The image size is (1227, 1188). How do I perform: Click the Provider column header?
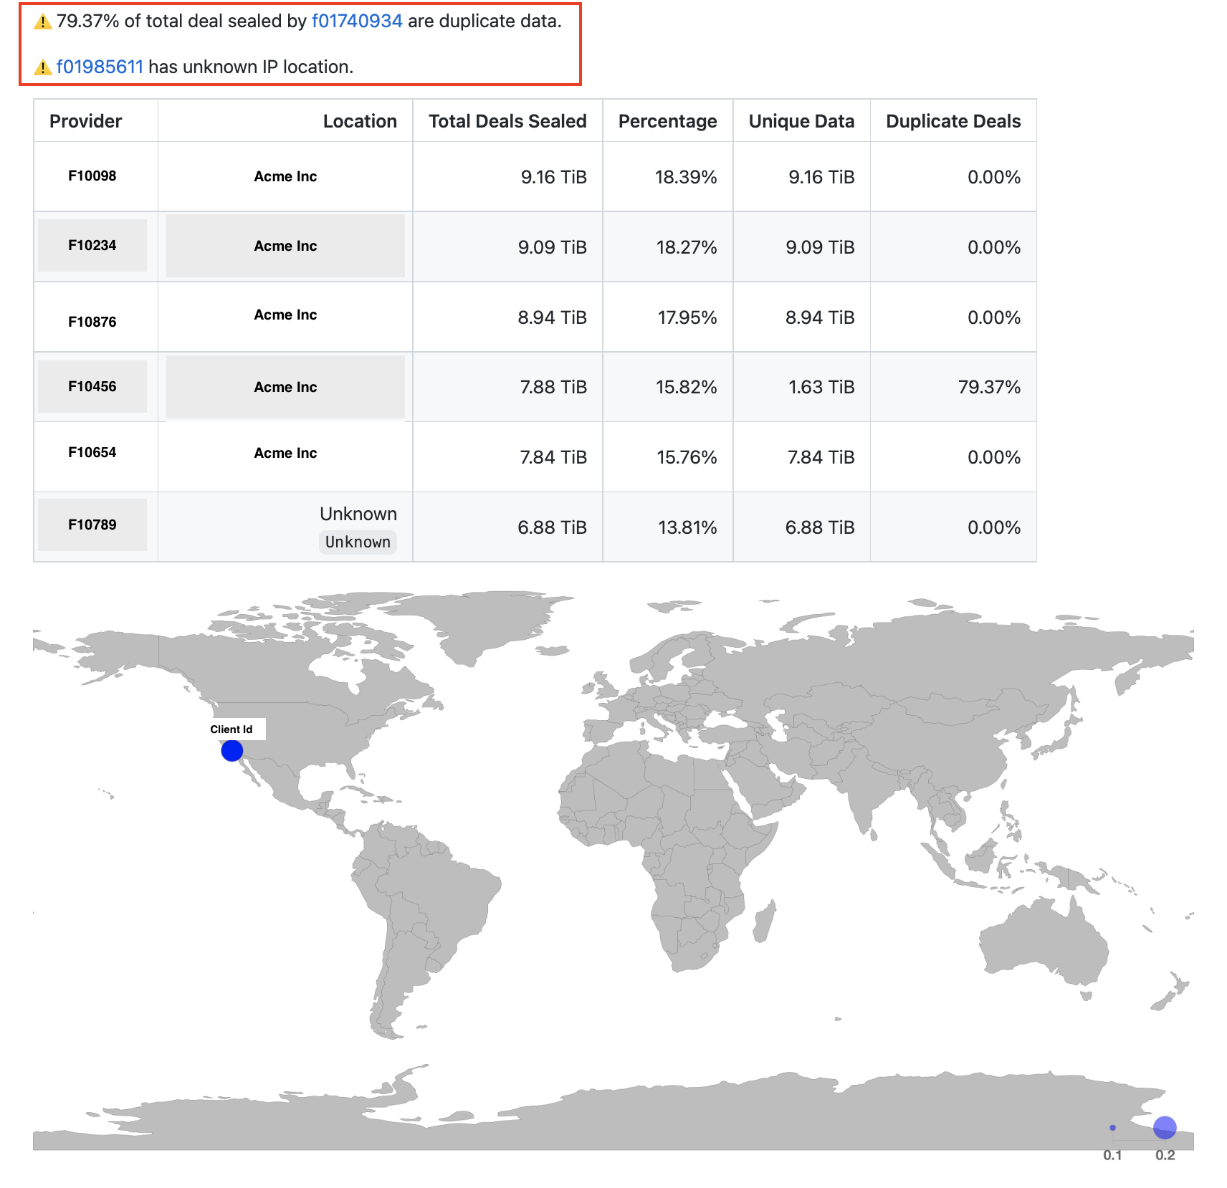tap(86, 121)
